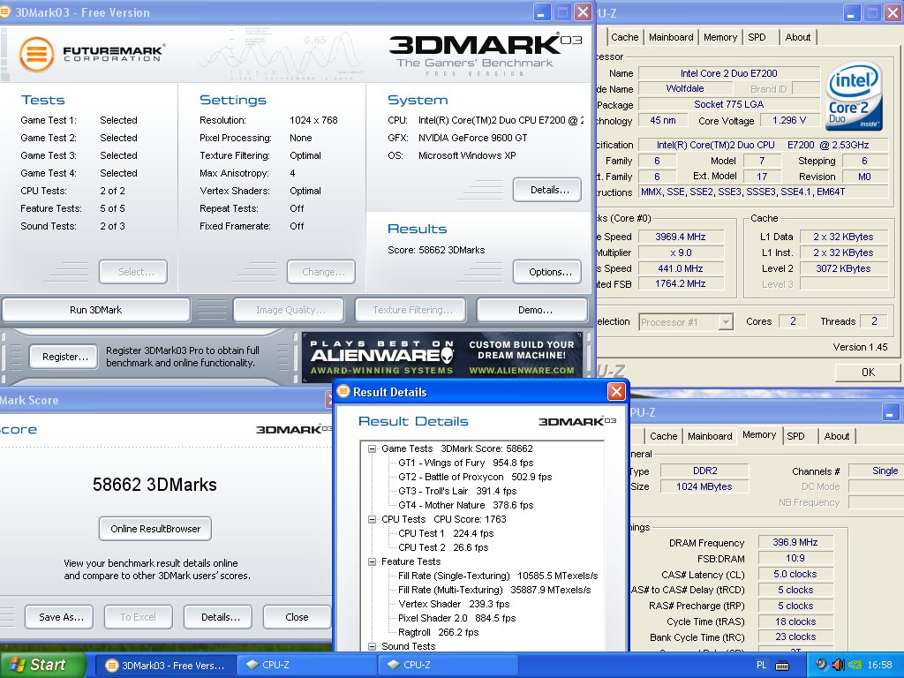Image resolution: width=904 pixels, height=678 pixels.
Task: Click the DRAM Frequency 396.9 MHz field
Action: pyautogui.click(x=795, y=543)
